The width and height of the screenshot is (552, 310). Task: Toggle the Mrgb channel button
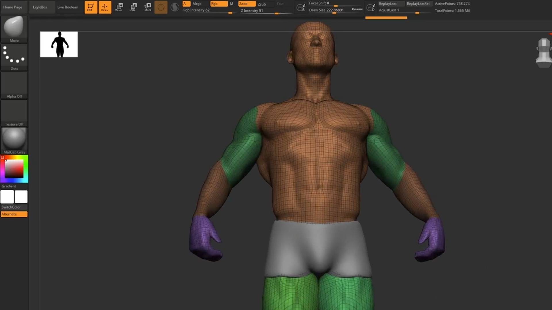point(197,4)
